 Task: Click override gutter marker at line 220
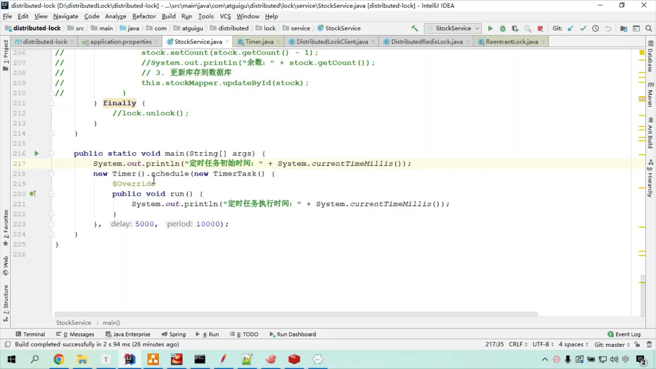[33, 194]
